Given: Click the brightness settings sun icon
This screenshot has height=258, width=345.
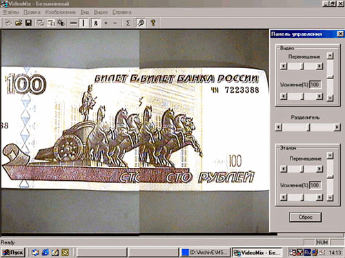Looking at the screenshot, I should click(61, 23).
